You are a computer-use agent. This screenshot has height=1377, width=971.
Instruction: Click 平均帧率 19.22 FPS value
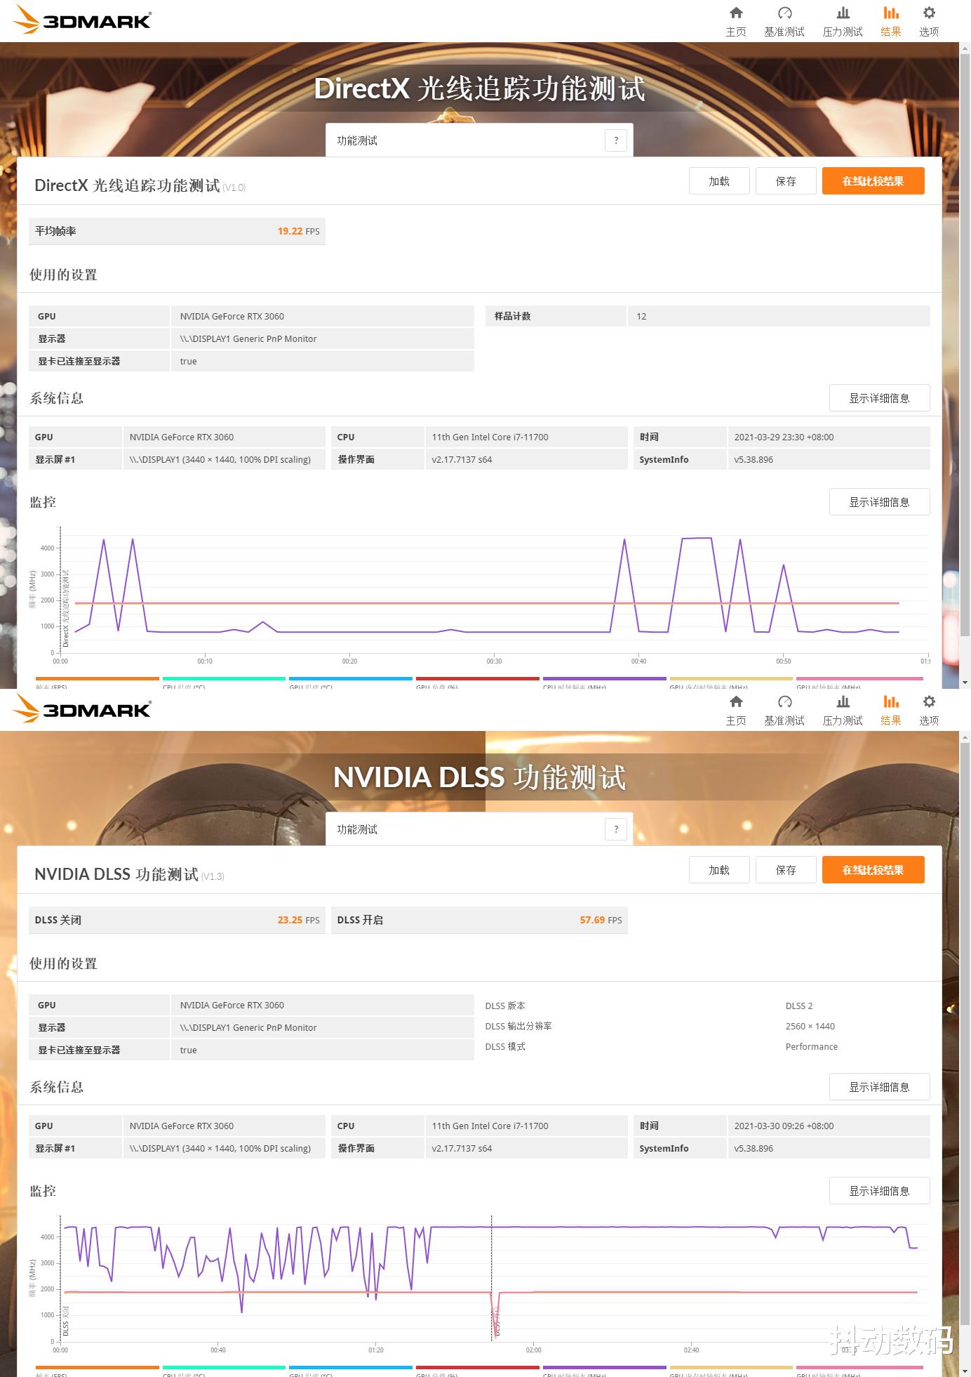tap(298, 231)
